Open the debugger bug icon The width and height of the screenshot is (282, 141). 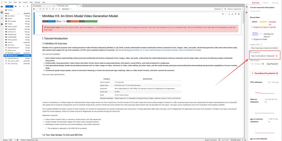pyautogui.click(x=225, y=9)
